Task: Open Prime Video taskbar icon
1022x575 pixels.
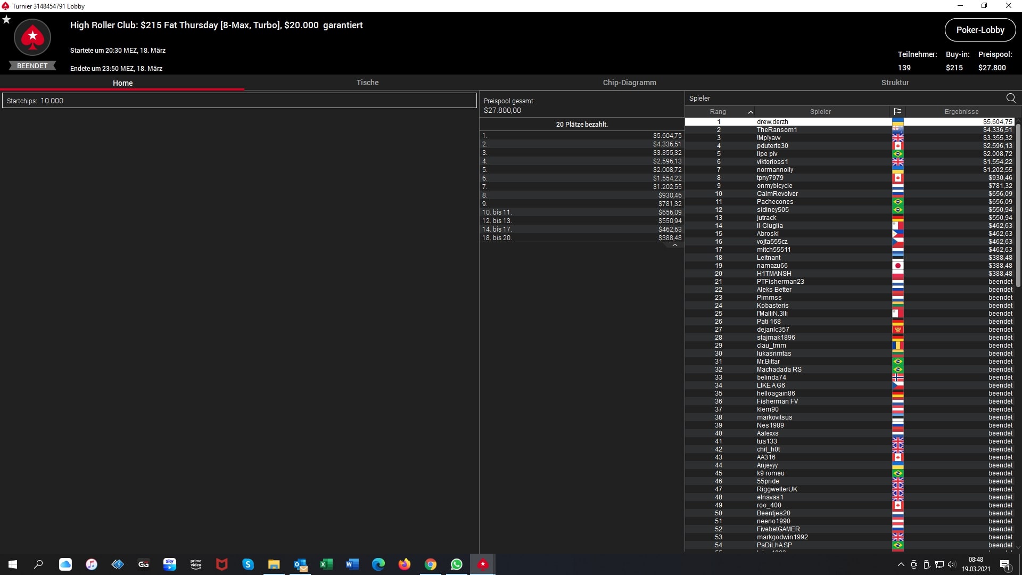Action: (196, 564)
